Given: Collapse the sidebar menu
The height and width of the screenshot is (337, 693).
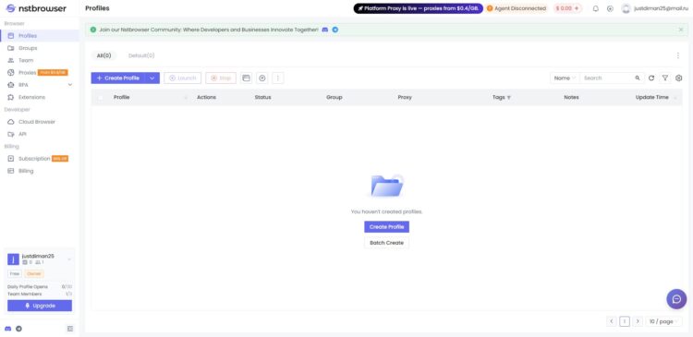Looking at the screenshot, I should tap(70, 329).
